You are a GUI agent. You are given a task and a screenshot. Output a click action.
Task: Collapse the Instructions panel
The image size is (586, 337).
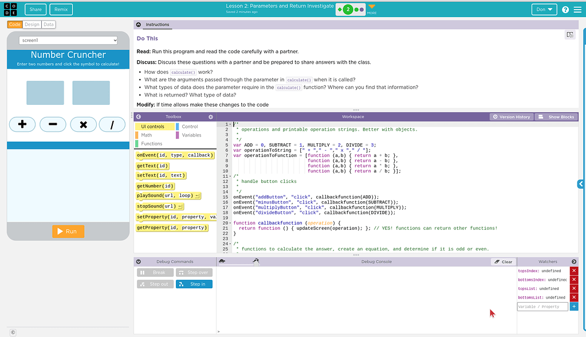click(x=138, y=25)
